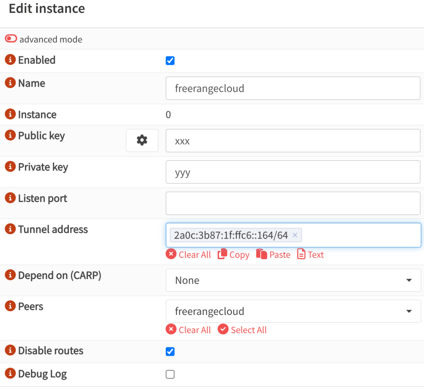Click the info icon next to Private key
The image size is (424, 389).
pyautogui.click(x=10, y=167)
